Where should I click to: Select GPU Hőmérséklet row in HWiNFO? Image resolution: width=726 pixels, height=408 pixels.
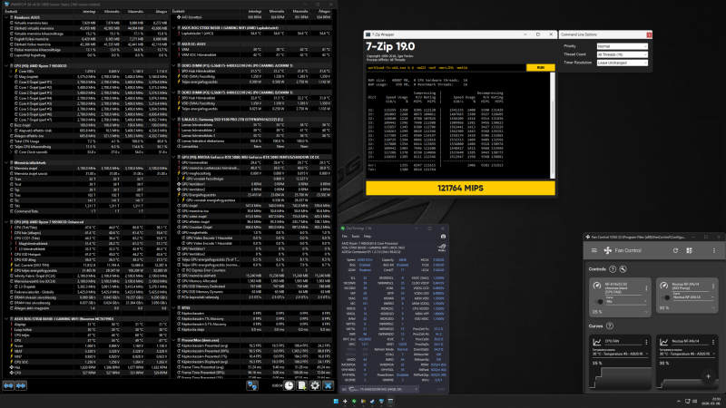[x=255, y=163]
